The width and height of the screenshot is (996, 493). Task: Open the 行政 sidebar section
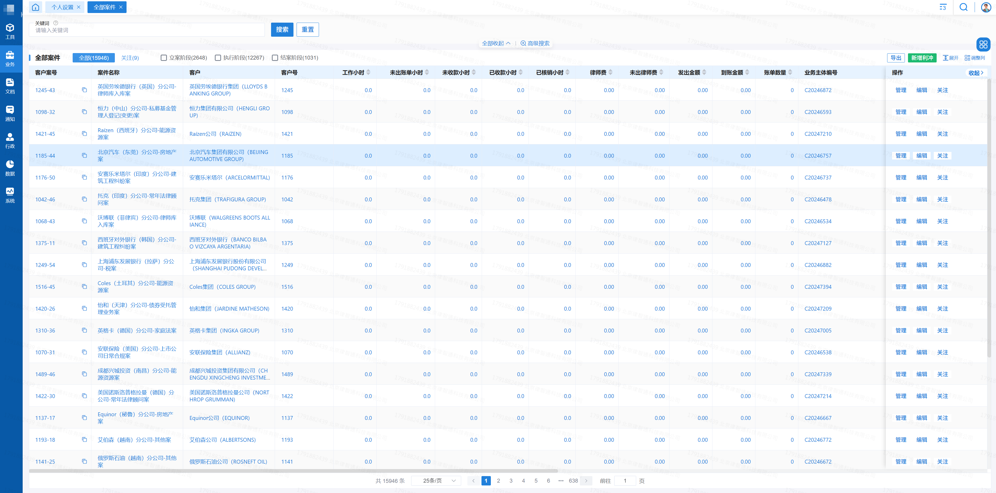click(x=10, y=141)
